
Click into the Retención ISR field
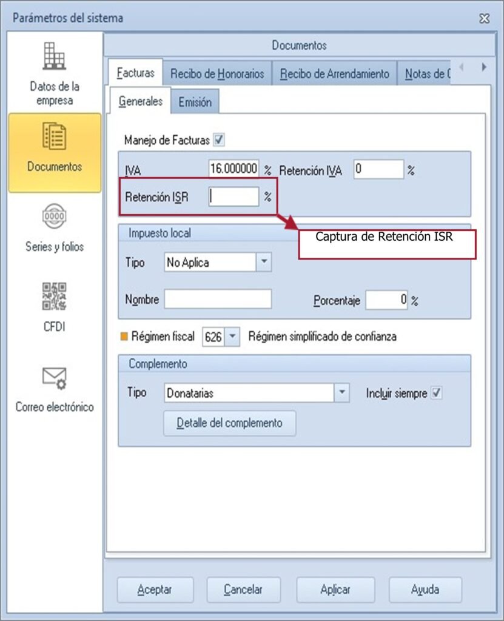[234, 196]
